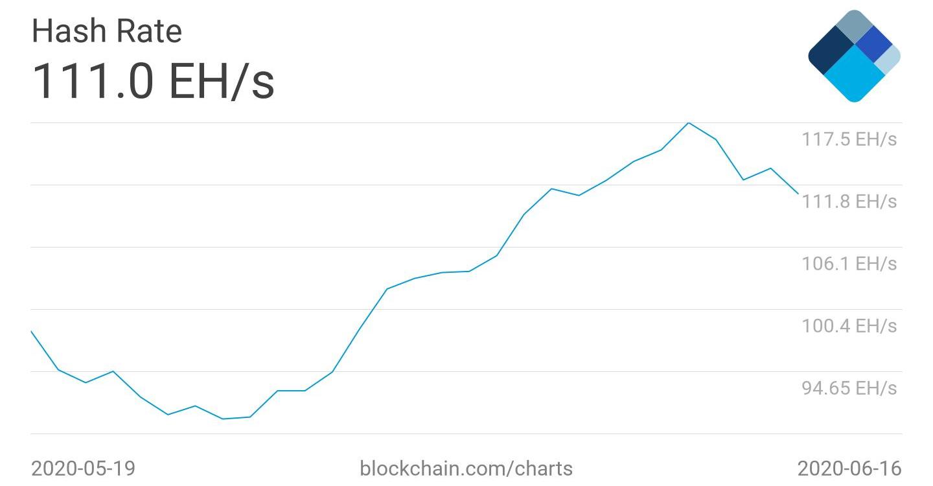Click the Hash Rate chart title
The image size is (933, 486).
[x=107, y=31]
